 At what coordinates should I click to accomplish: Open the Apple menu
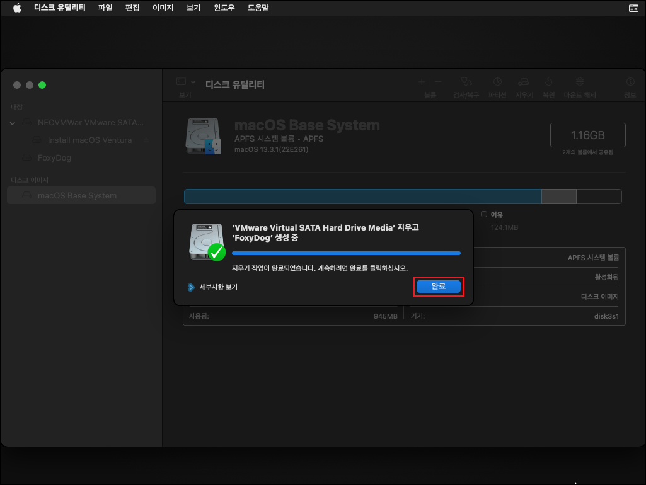click(17, 8)
